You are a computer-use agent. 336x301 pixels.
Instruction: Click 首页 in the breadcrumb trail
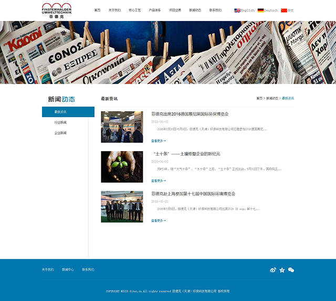tap(259, 99)
